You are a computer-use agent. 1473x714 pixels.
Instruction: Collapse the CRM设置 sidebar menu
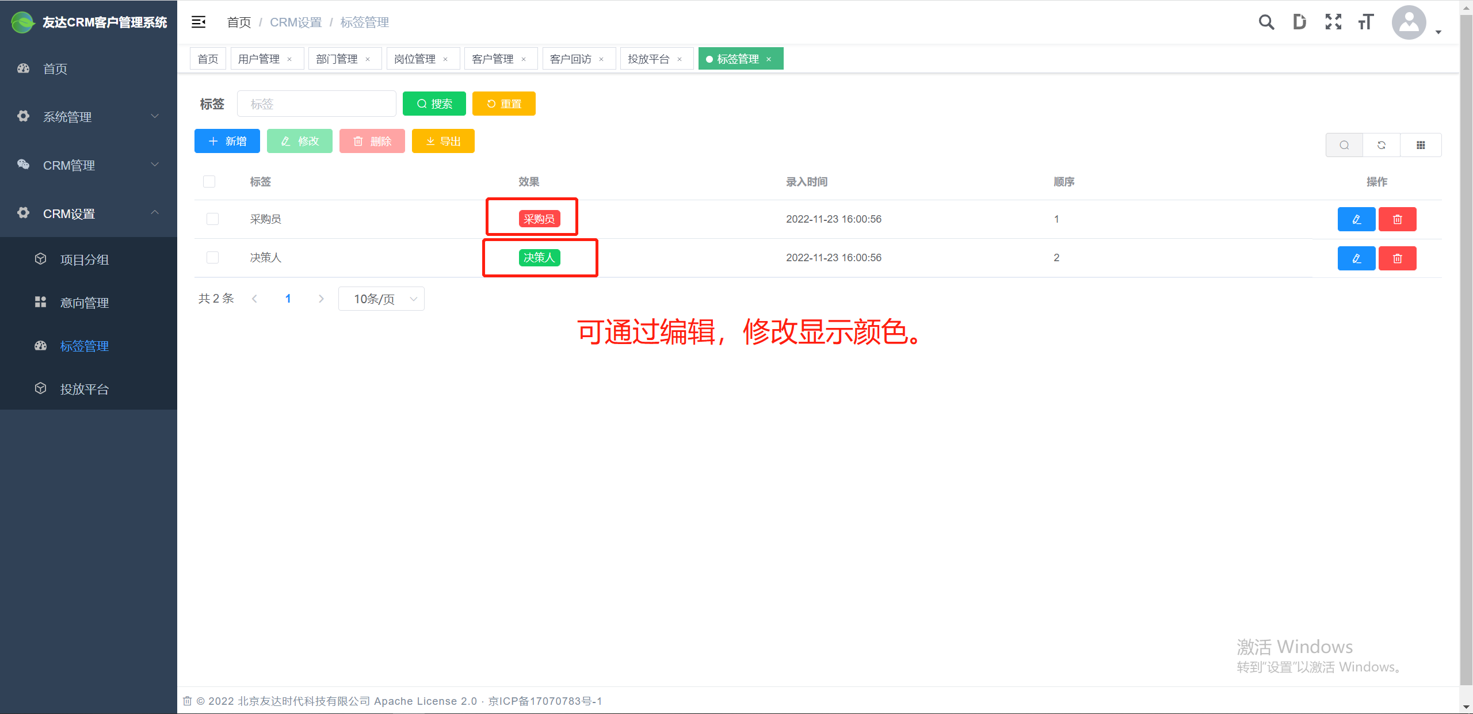tap(89, 213)
